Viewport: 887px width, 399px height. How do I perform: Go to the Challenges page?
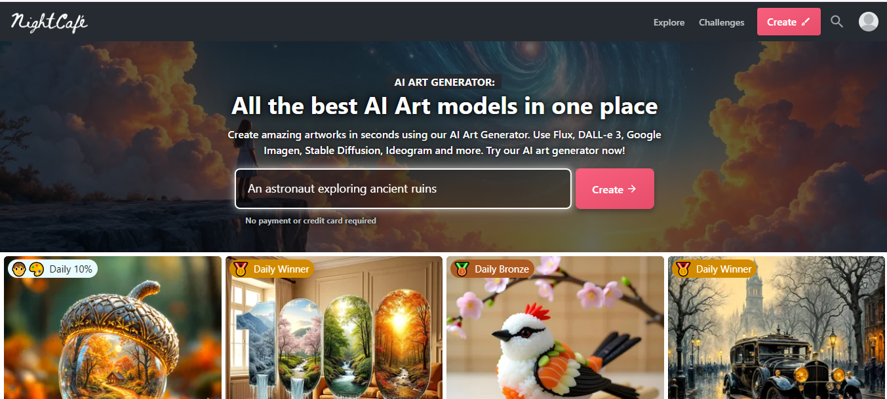[721, 22]
